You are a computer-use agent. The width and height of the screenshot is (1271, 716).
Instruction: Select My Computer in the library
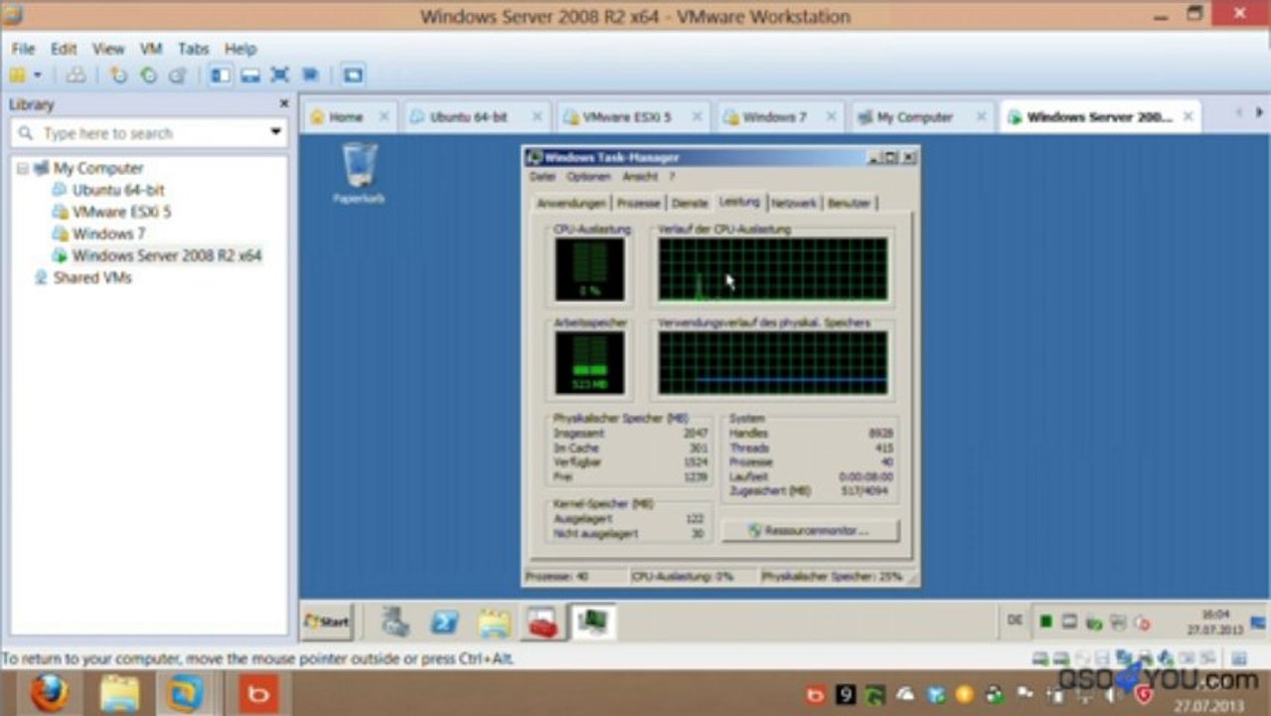coord(97,168)
